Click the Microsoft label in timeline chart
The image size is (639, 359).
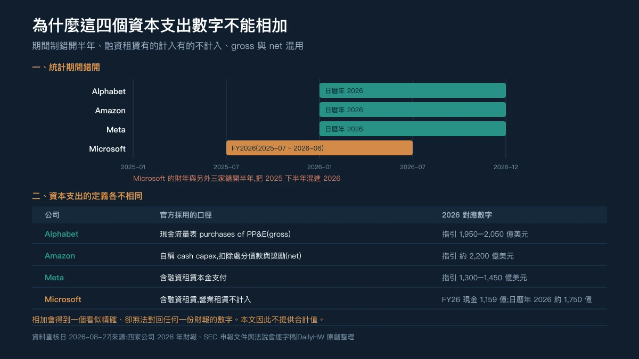pyautogui.click(x=108, y=149)
